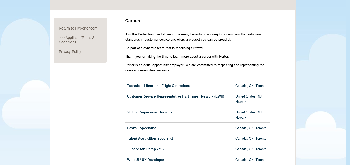Open the Technical Librarian - Flight Operations job
Screen dimensions: 350x165
[158, 86]
